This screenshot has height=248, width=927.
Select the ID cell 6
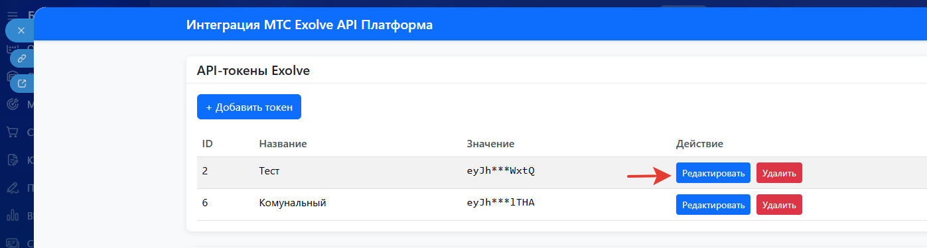(x=205, y=203)
